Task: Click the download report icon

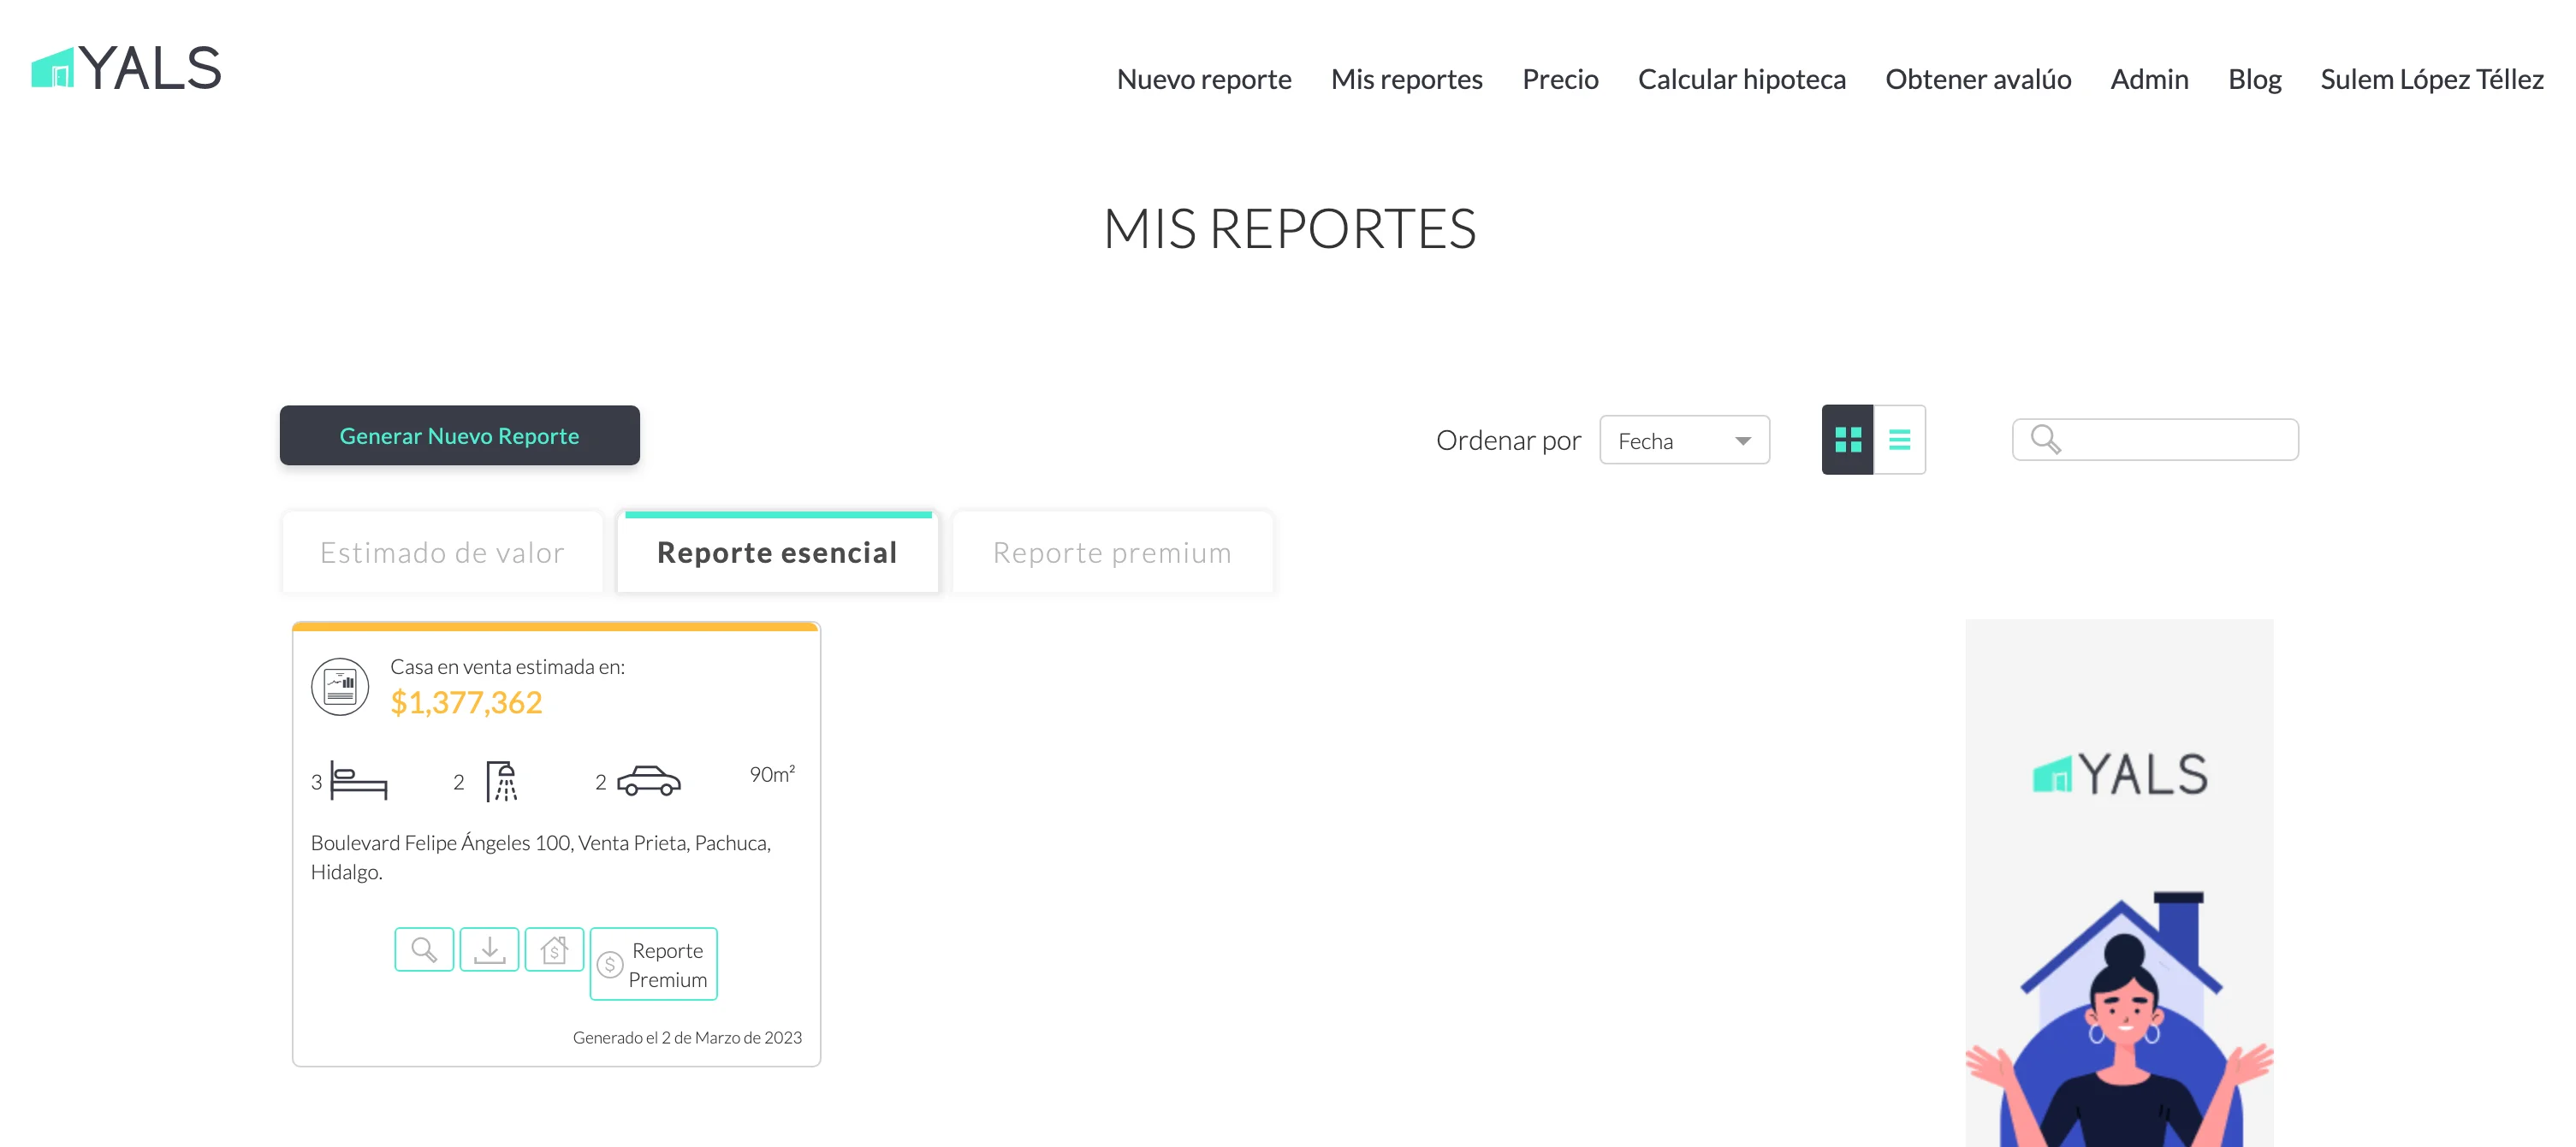Action: click(489, 949)
